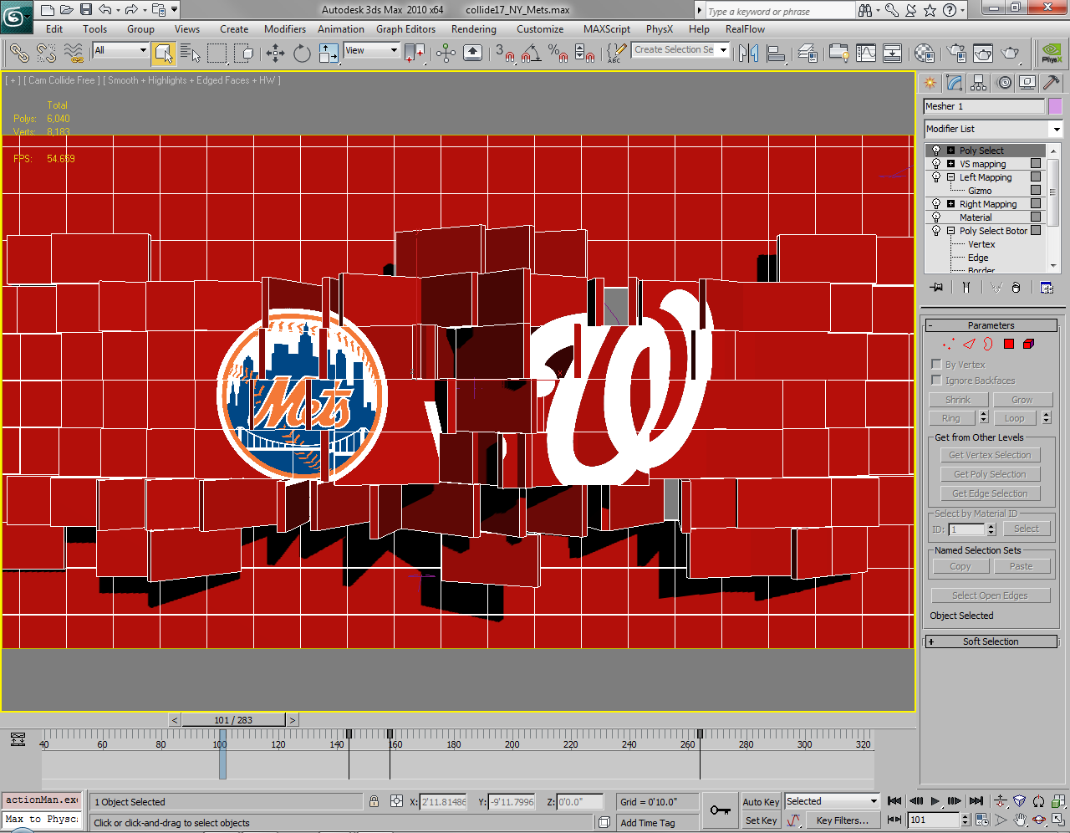
Task: Click the current frame number field
Action: tap(934, 820)
